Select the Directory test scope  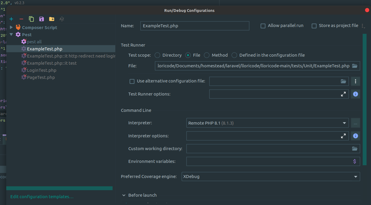157,55
